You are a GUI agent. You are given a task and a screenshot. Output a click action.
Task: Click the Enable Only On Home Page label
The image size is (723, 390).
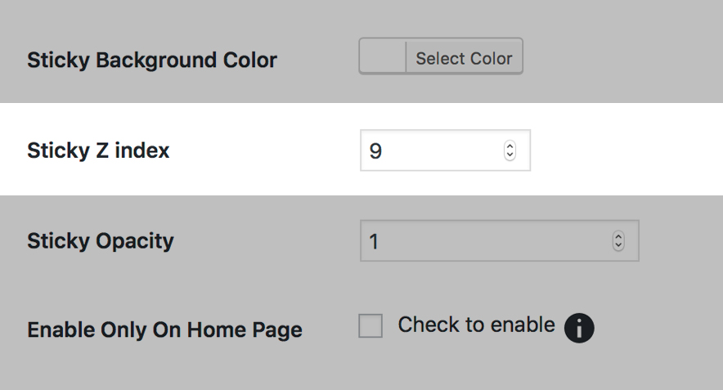pos(164,330)
